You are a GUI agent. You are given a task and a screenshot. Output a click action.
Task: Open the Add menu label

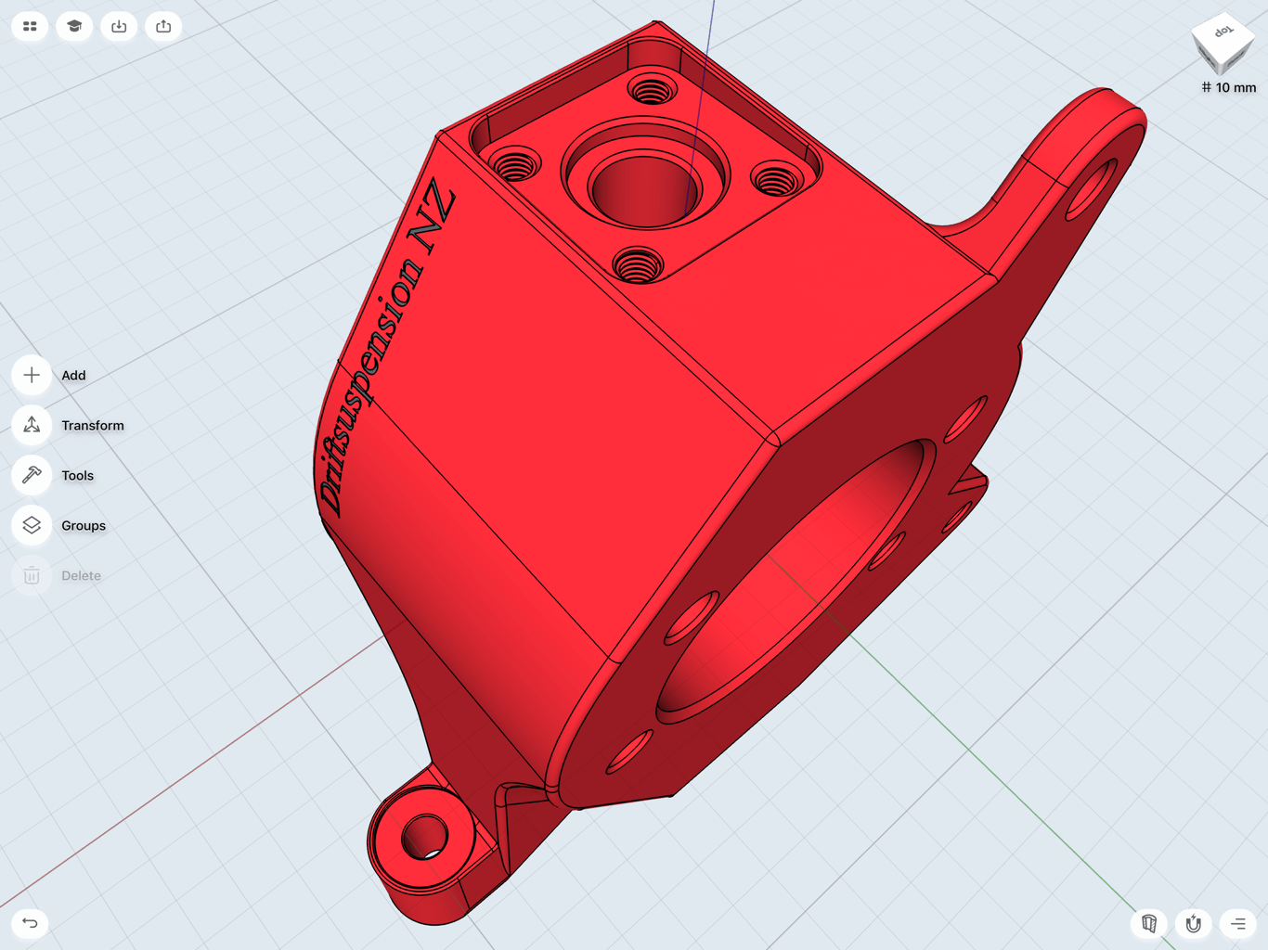click(x=73, y=375)
